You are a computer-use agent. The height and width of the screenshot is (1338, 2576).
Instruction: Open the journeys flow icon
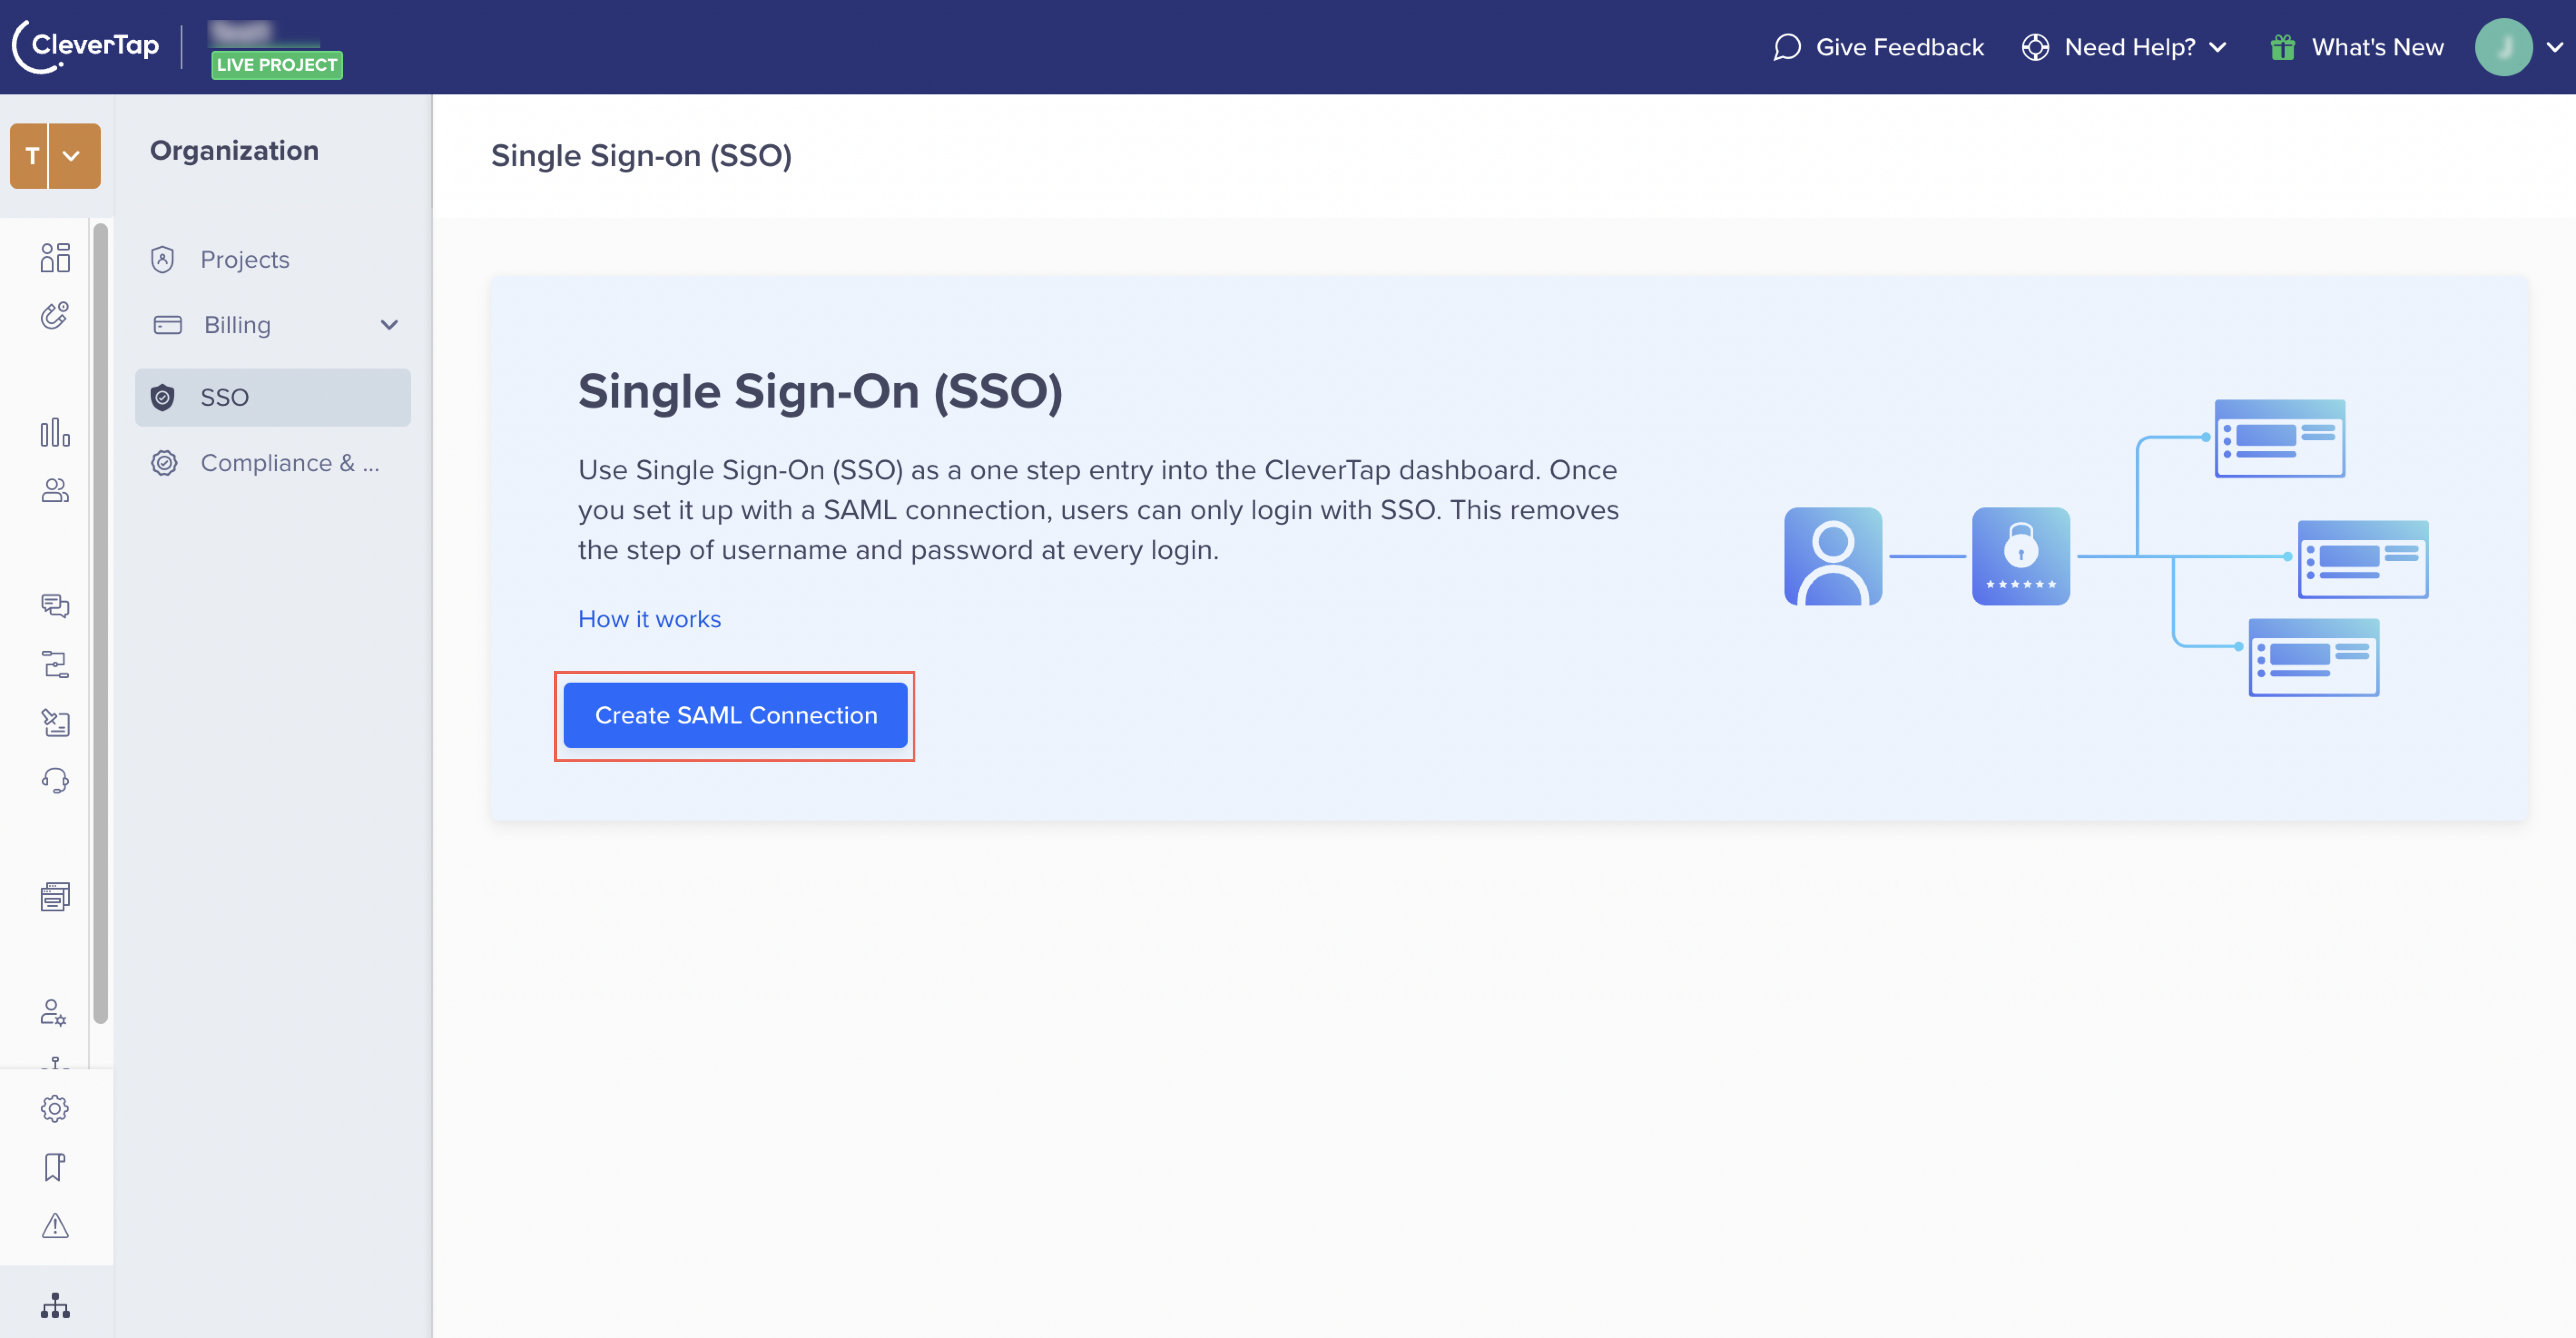coord(55,664)
